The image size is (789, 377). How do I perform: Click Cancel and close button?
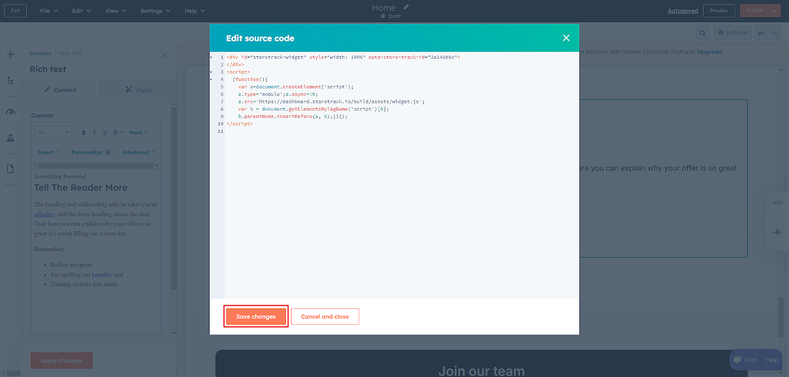325,317
